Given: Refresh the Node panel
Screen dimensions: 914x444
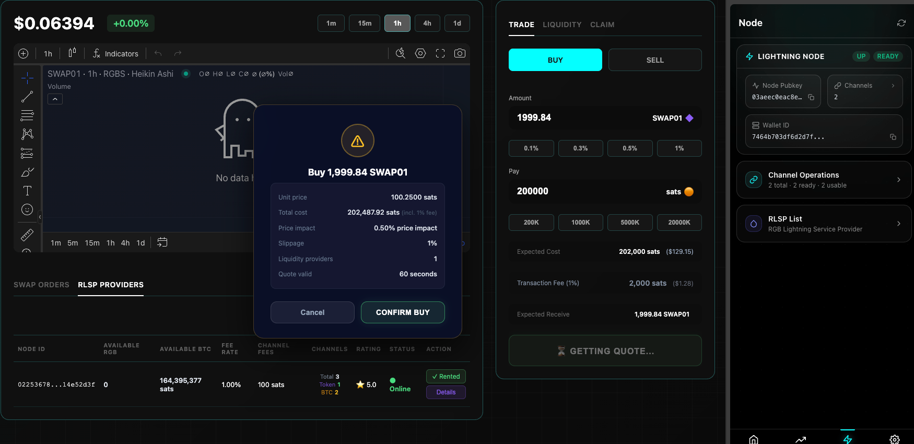Looking at the screenshot, I should [901, 23].
